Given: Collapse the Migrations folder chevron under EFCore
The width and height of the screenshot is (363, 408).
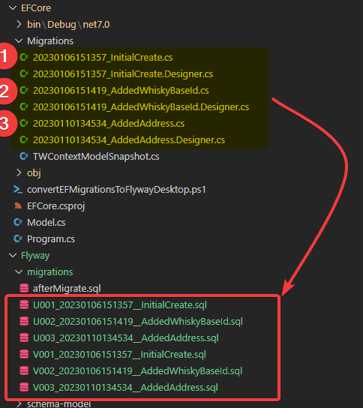Looking at the screenshot, I should click(x=19, y=40).
